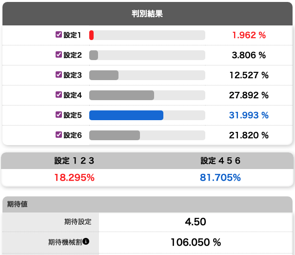Uncheck the 設定1 checkbox
The height and width of the screenshot is (255, 295).
(59, 35)
